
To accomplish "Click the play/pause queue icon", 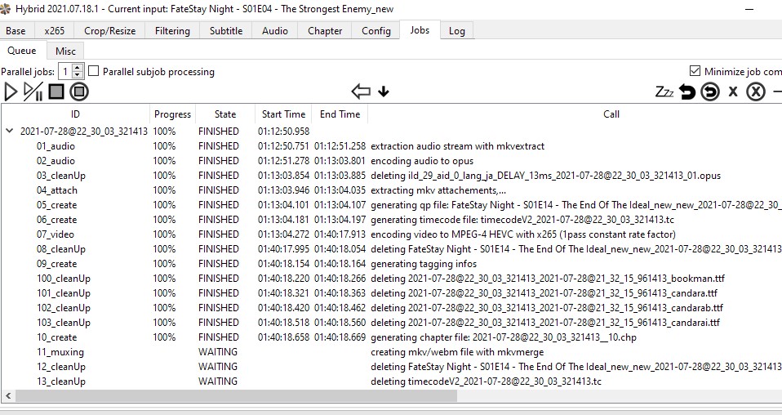I will [x=33, y=91].
